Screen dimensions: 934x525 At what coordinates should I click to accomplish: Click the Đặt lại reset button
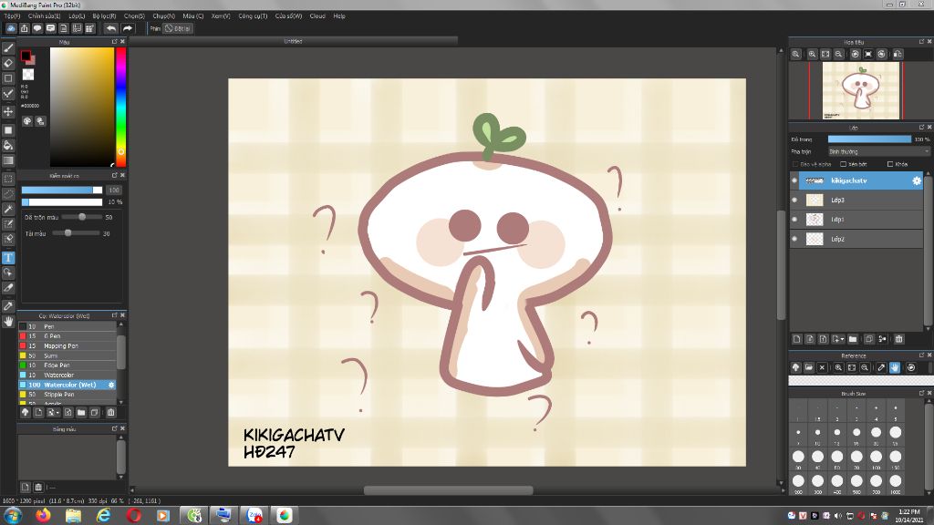click(178, 28)
